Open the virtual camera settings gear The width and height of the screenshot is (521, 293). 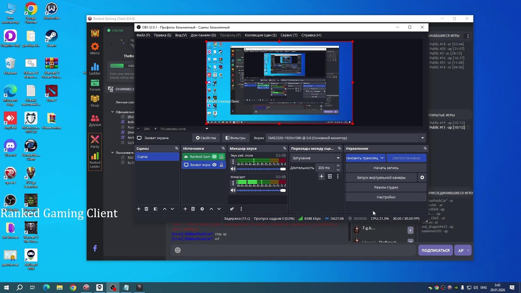422,177
